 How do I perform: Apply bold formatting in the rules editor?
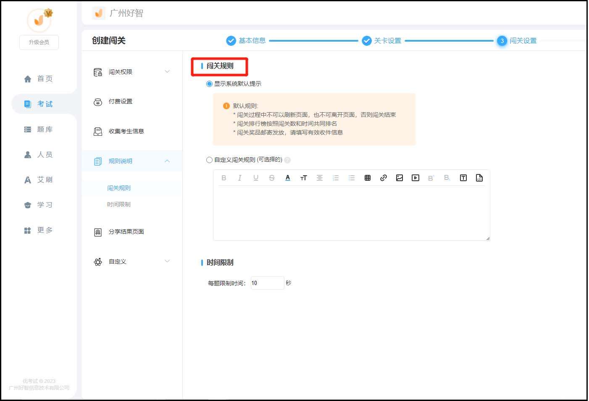pyautogui.click(x=224, y=177)
